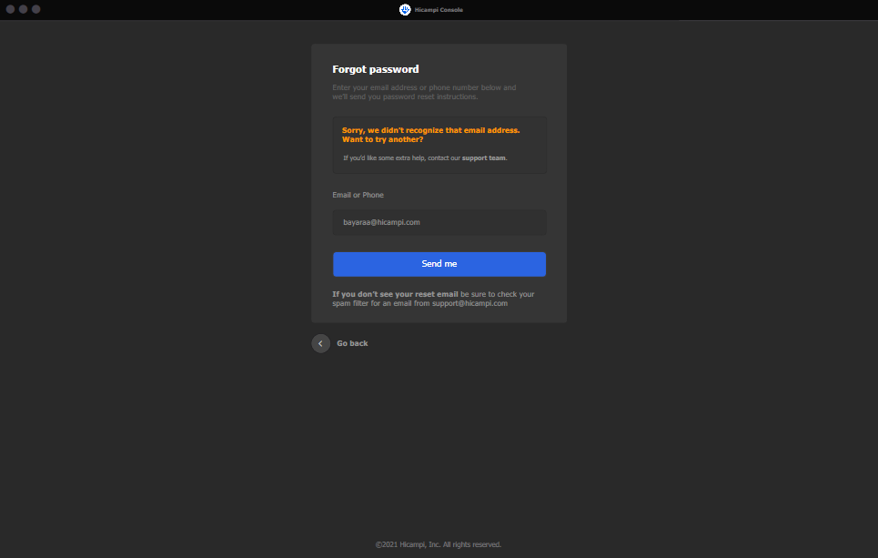Click the middle window control dot
Viewport: 878px width, 558px height.
24,9
